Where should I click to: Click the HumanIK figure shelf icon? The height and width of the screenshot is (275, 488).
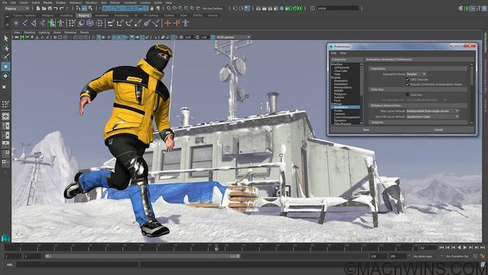(186, 23)
